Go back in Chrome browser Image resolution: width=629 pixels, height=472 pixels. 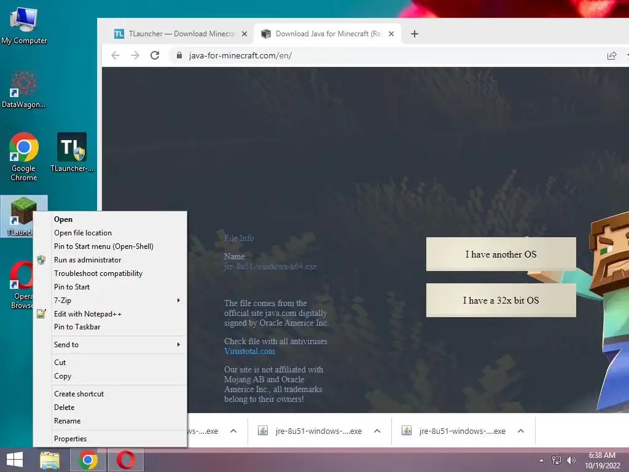tap(115, 55)
